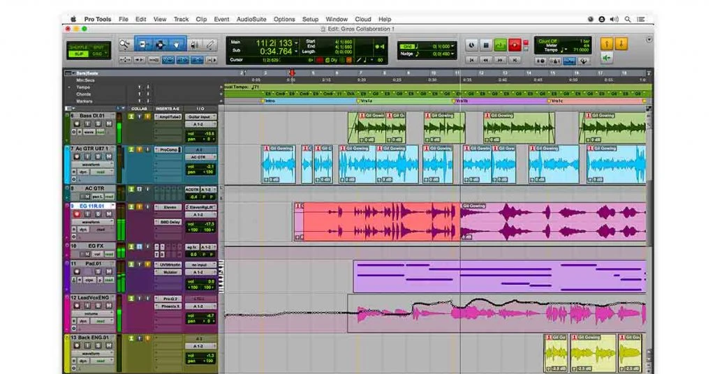Open the AudioSuite menu
The image size is (715, 374).
pyautogui.click(x=253, y=19)
